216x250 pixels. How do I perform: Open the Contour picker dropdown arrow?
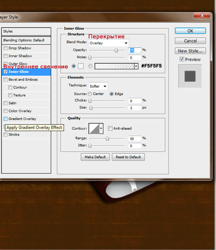101,128
